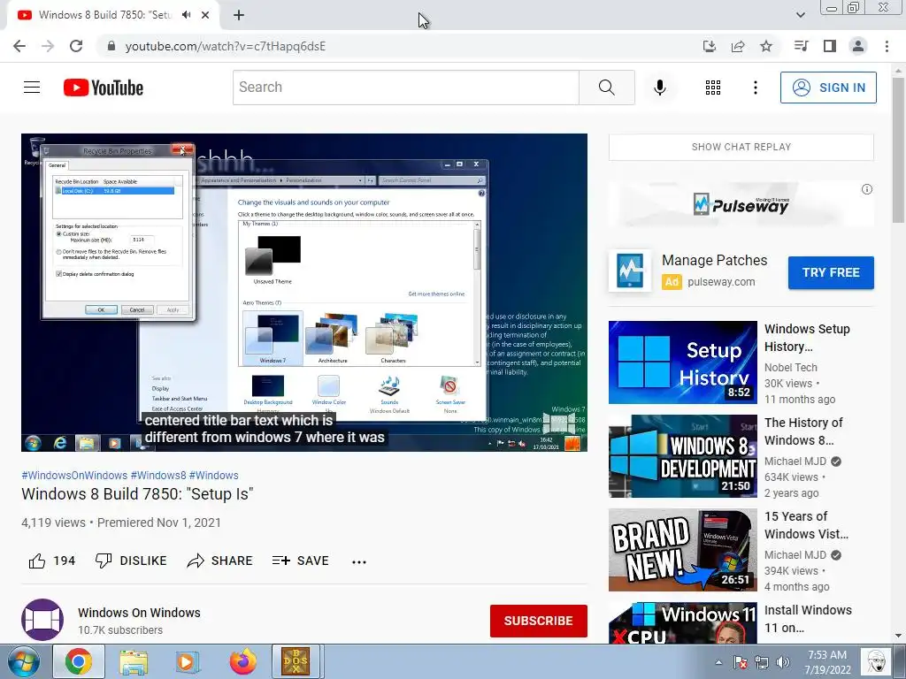The width and height of the screenshot is (906, 679).
Task: Open Install Windows 11 video title
Action: (808, 618)
